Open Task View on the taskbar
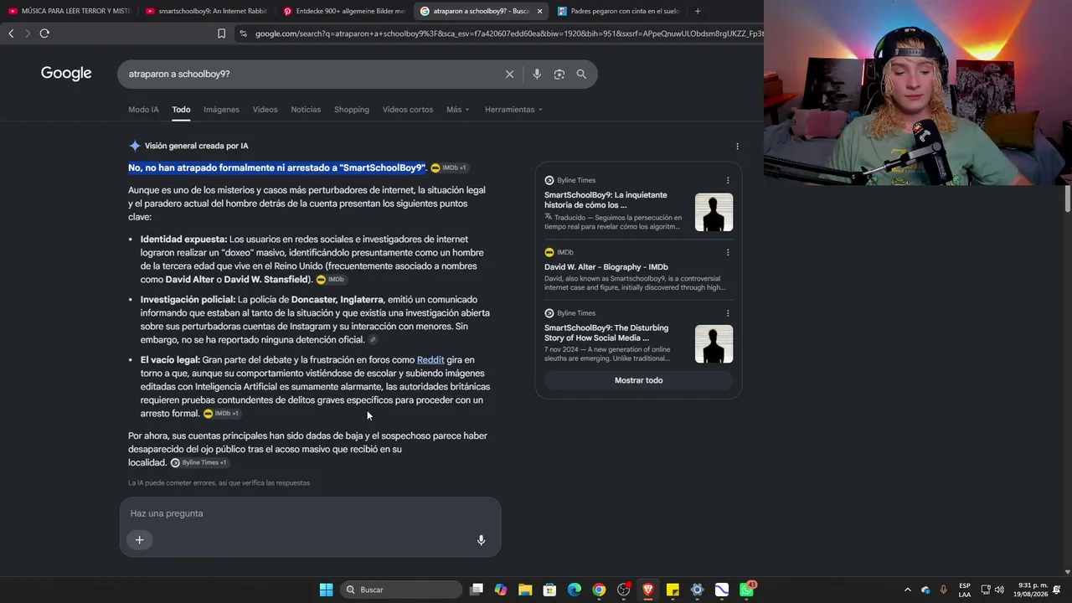Screen dimensions: 1072x603 (477, 590)
